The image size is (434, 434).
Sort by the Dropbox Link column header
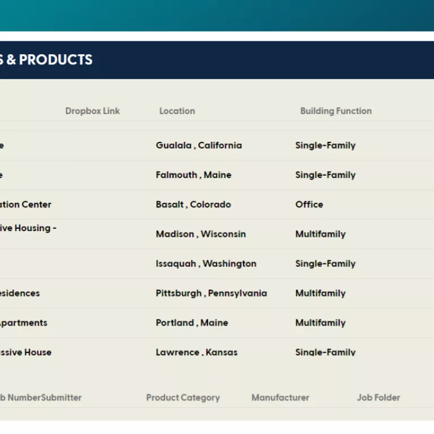click(92, 111)
